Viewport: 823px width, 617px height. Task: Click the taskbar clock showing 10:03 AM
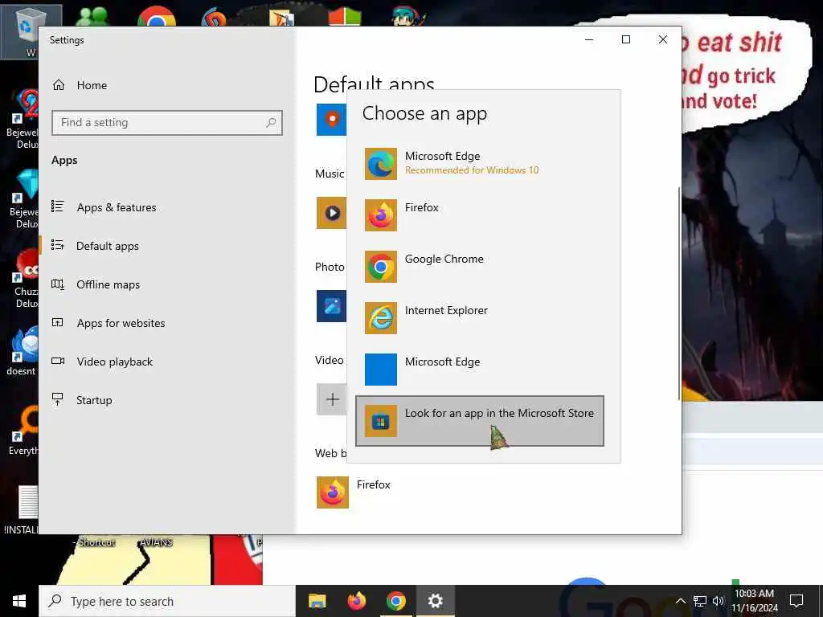point(755,601)
